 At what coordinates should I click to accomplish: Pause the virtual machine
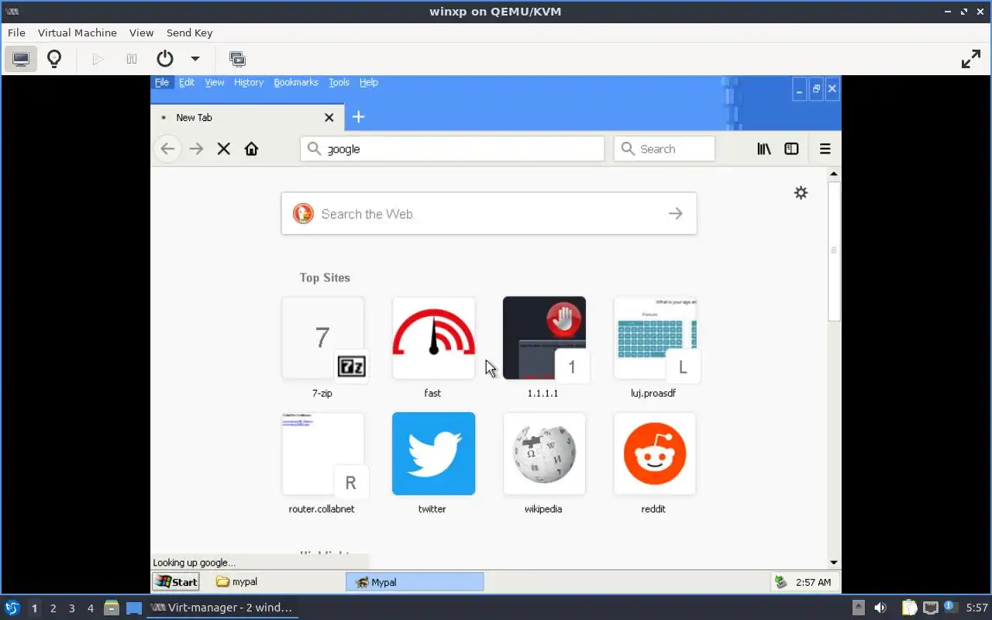tap(132, 59)
